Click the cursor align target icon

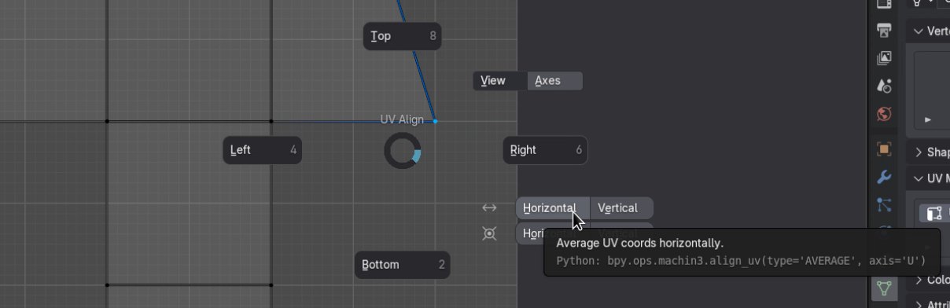coord(489,233)
